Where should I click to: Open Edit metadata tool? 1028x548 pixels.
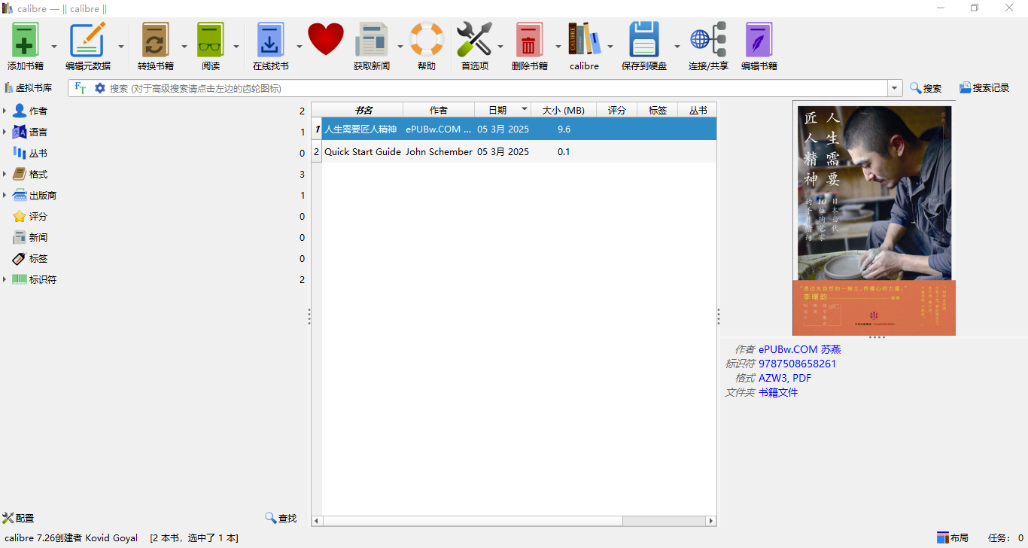(x=87, y=40)
